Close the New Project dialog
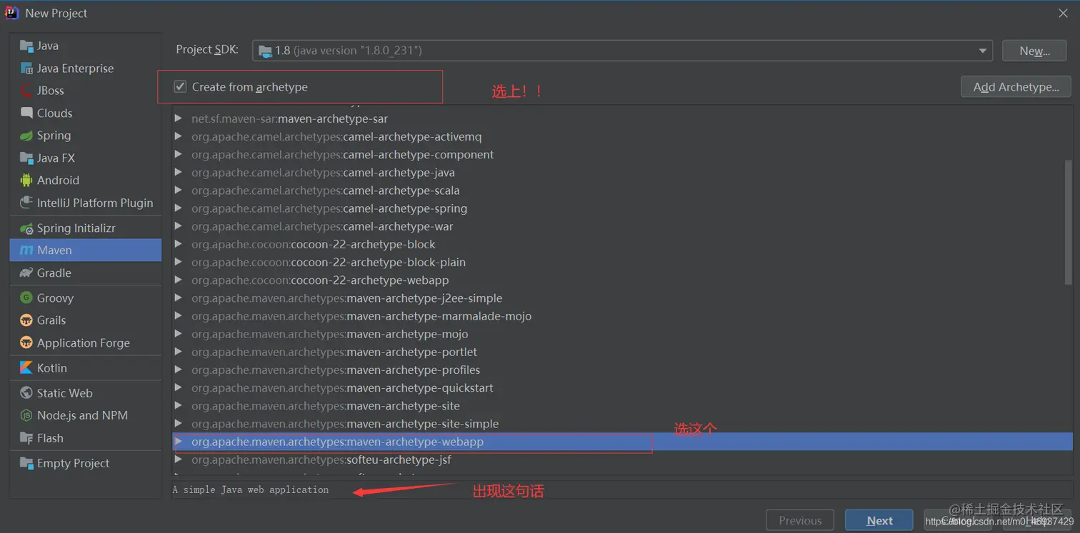 1063,13
